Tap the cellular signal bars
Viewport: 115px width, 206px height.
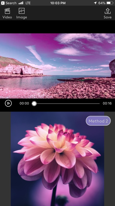[x=21, y=3]
